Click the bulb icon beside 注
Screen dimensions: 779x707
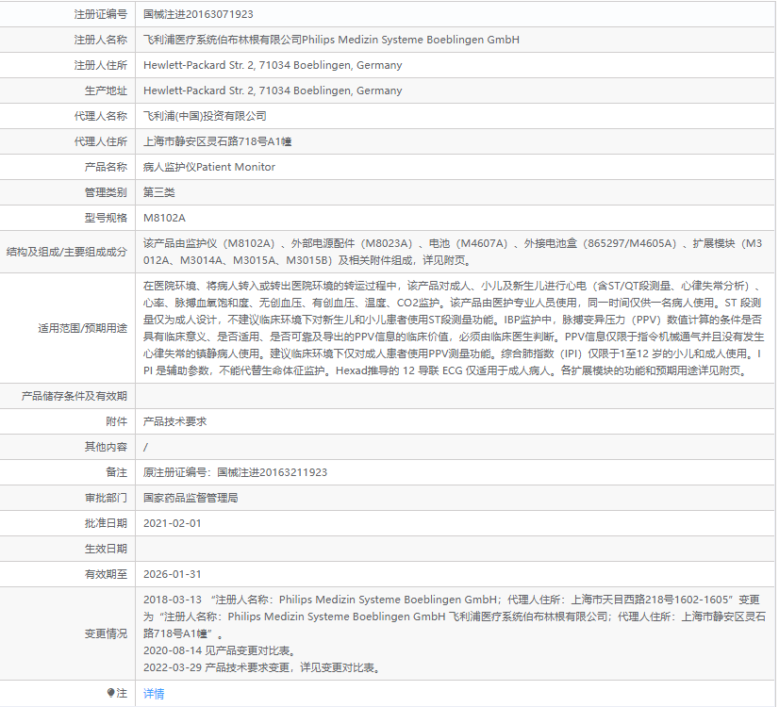point(110,693)
